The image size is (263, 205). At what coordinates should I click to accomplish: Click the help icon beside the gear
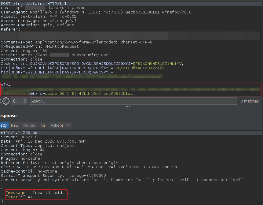coord(1,101)
